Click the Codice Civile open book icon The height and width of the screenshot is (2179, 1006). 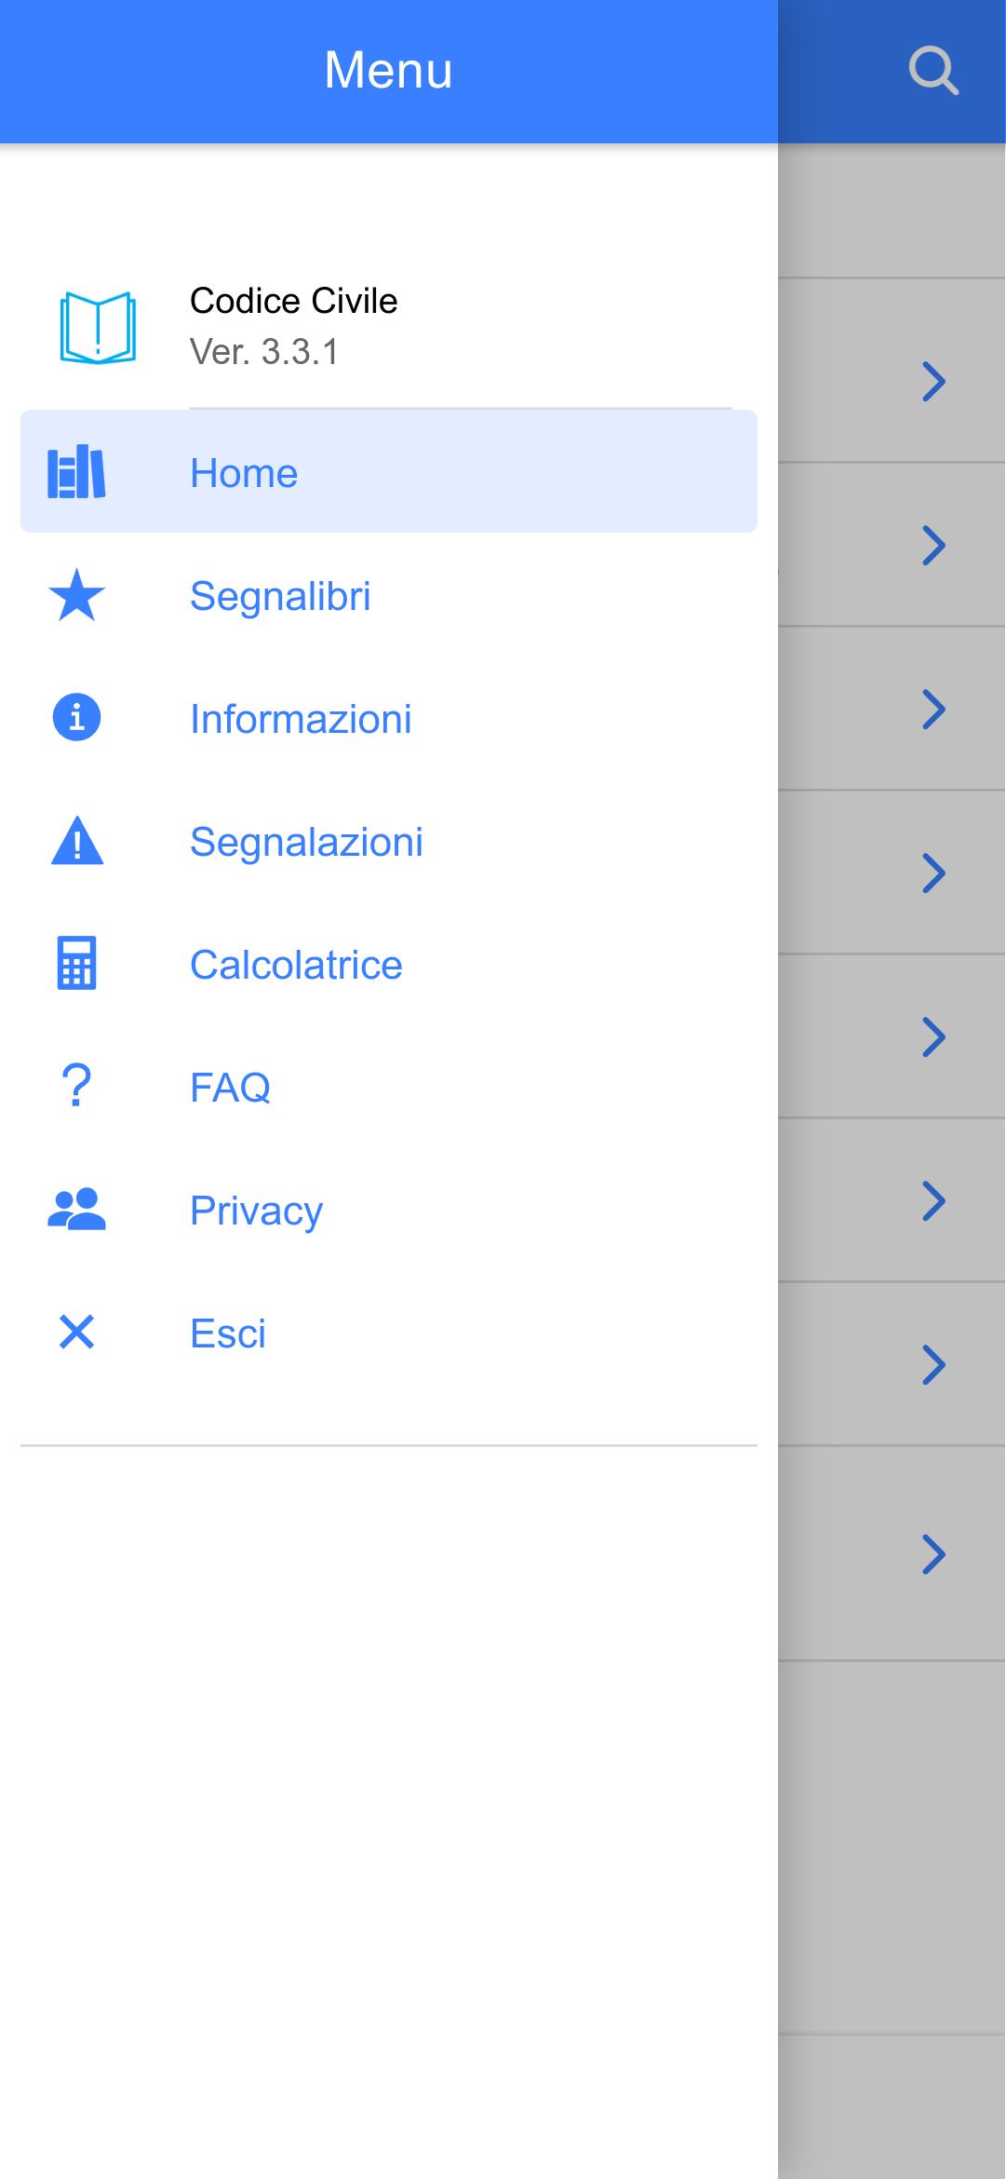point(98,327)
